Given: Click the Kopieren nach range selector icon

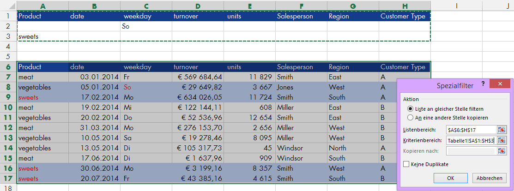Looking at the screenshot, I should [x=502, y=151].
